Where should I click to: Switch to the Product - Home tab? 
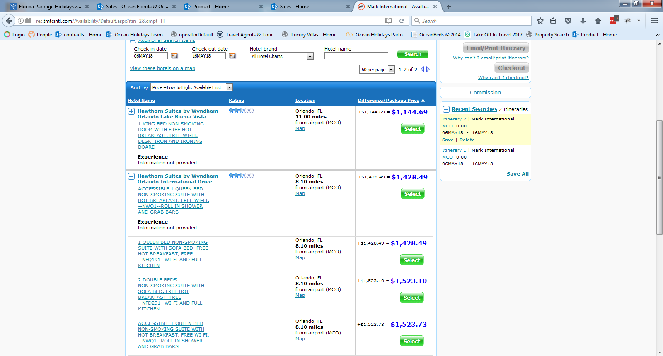coord(223,7)
